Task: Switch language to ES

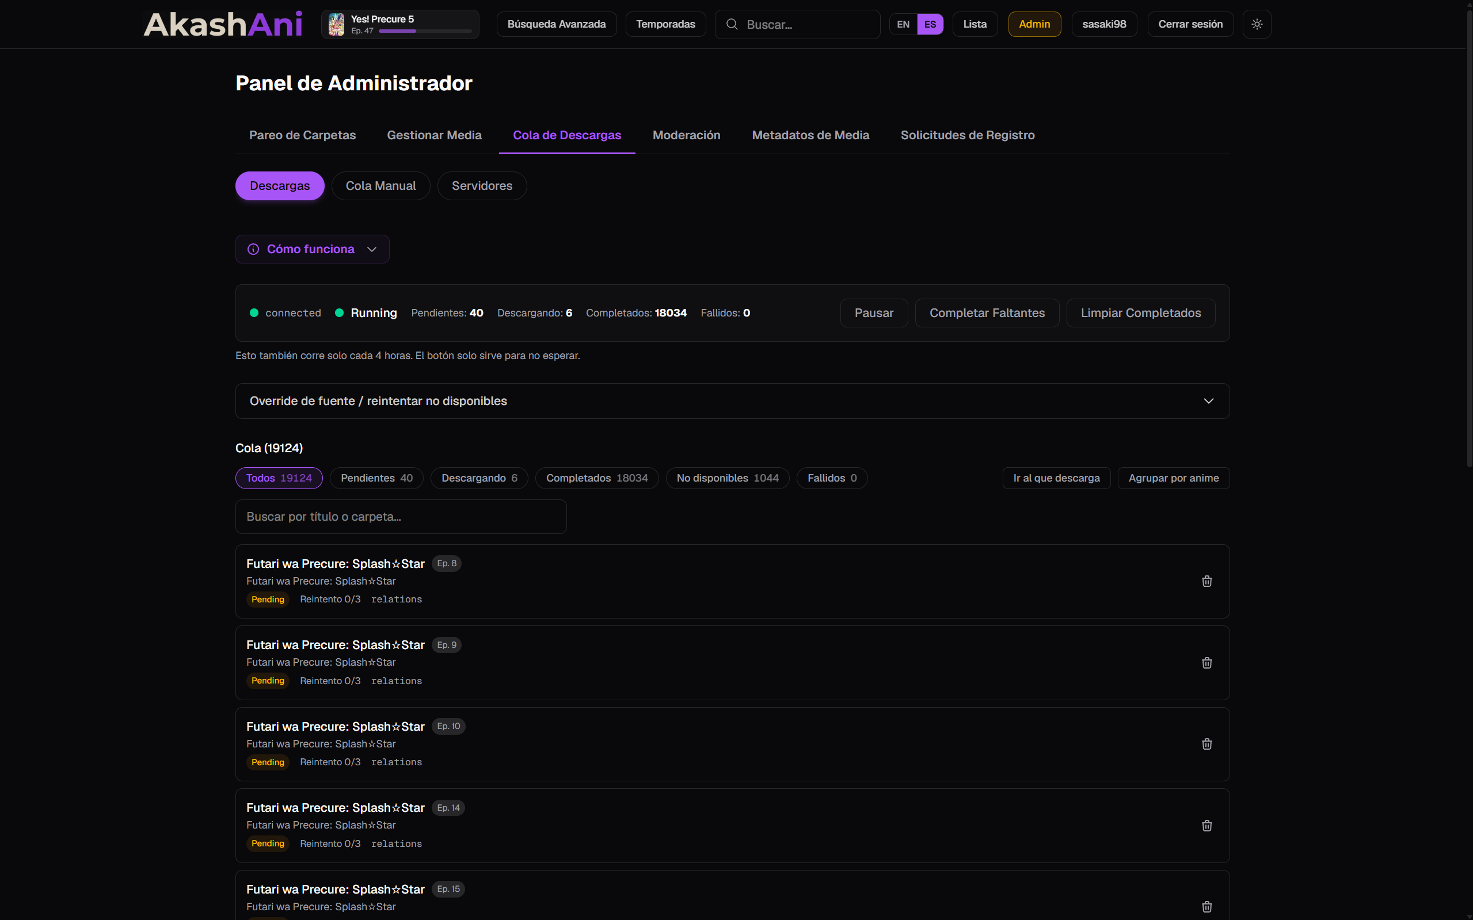Action: tap(930, 24)
